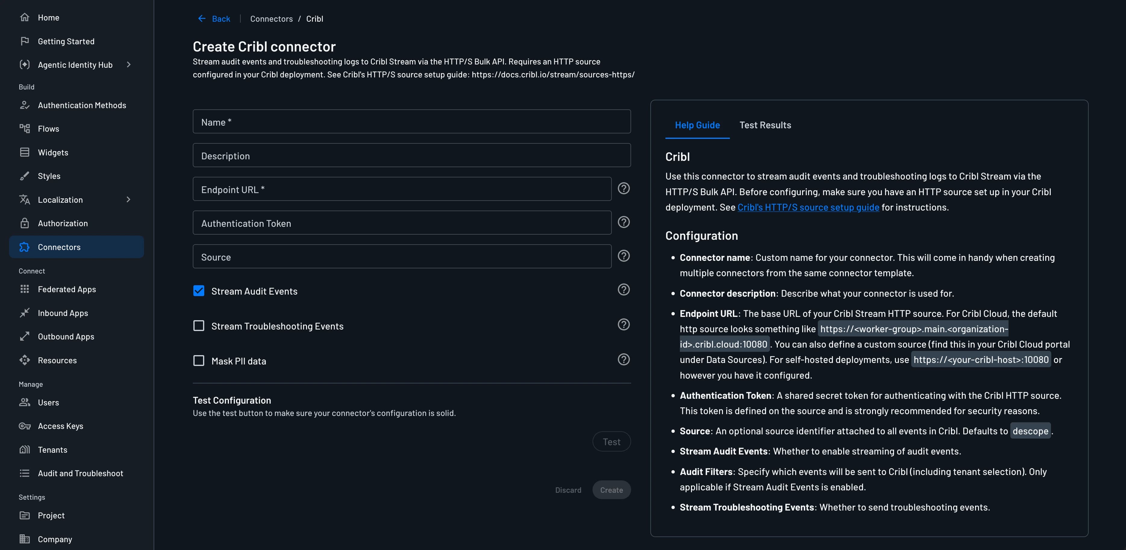Click the Authentication Methods icon

(x=24, y=105)
